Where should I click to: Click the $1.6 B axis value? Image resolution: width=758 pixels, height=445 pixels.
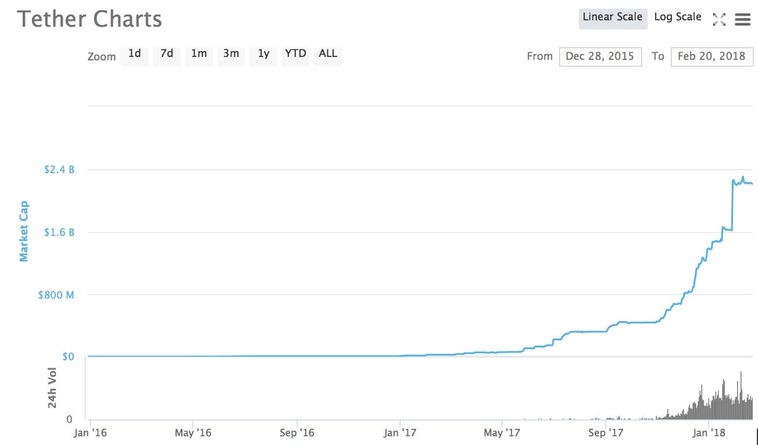pos(58,232)
